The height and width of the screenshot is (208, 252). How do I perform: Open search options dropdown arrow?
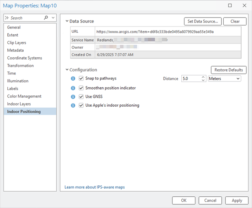point(53,18)
